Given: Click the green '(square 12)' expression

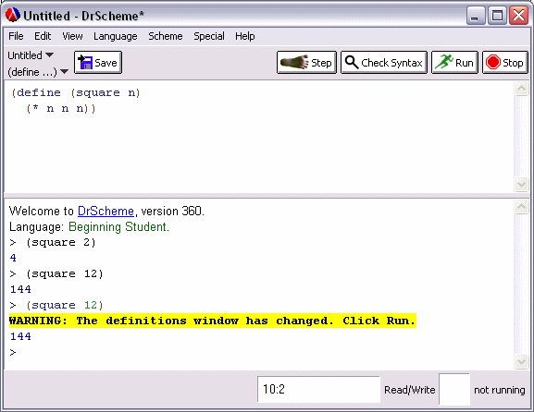Looking at the screenshot, I should pos(65,305).
